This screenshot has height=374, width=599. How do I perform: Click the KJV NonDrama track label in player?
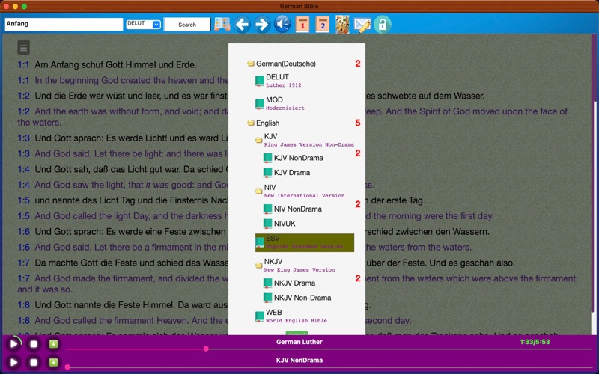299,361
